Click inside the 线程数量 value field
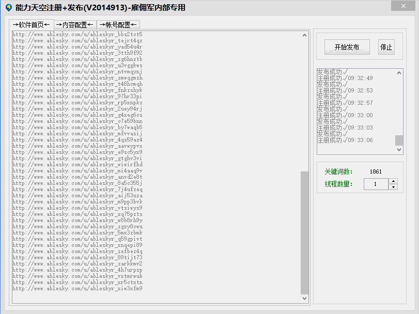Screen dimensions: 419x314 [x=376, y=184]
